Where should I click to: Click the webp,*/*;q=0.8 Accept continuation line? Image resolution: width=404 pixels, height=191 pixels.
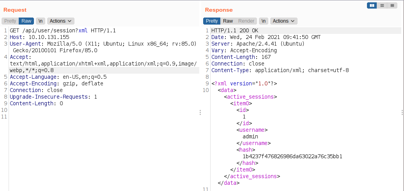click(x=32, y=70)
